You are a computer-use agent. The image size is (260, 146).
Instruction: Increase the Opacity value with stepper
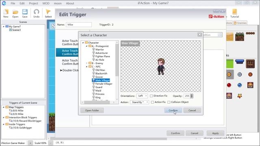click(192, 95)
